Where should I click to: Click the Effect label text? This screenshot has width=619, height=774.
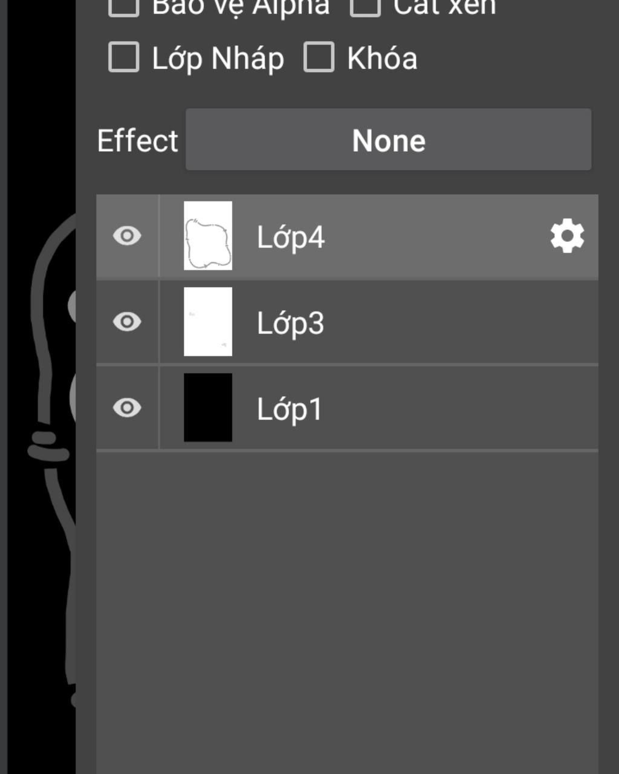click(138, 141)
